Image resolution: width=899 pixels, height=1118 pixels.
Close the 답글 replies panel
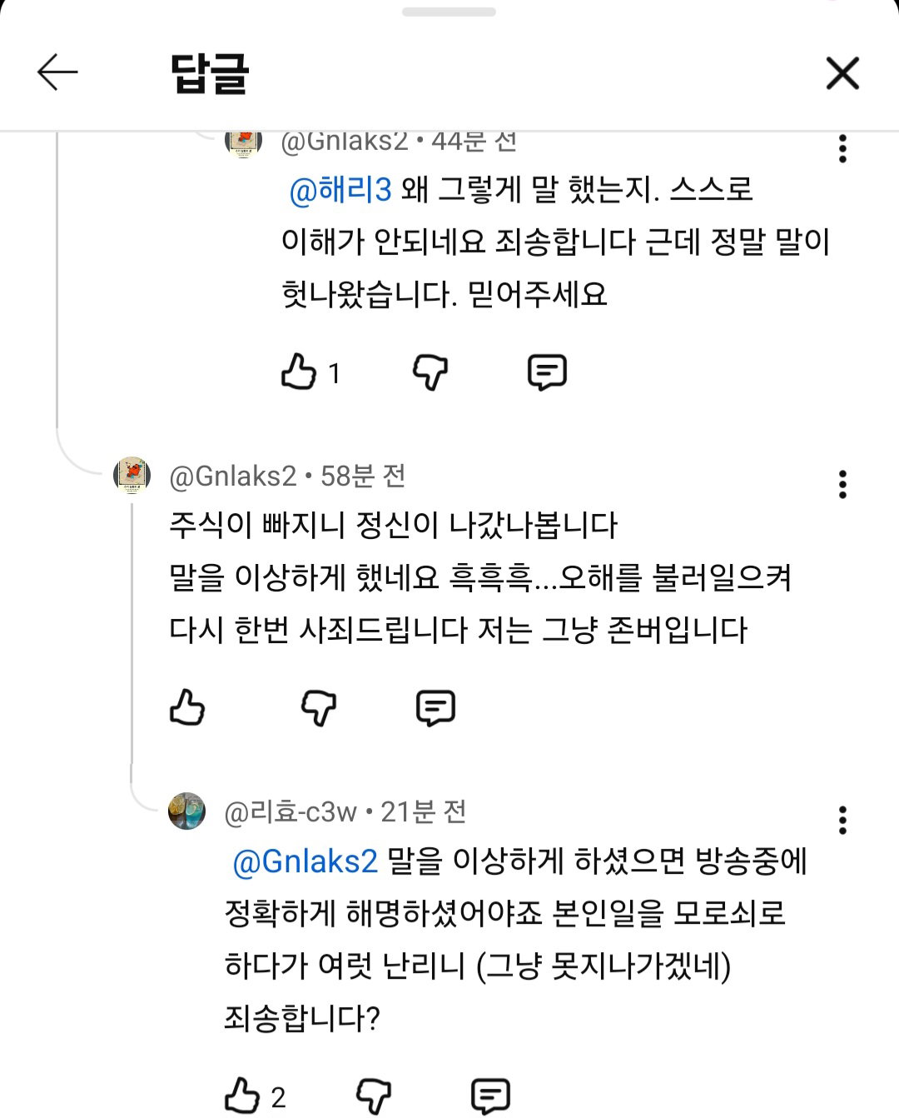[842, 73]
